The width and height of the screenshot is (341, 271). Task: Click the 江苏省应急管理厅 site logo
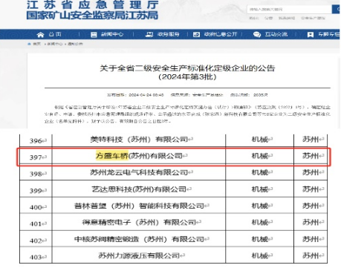92,10
